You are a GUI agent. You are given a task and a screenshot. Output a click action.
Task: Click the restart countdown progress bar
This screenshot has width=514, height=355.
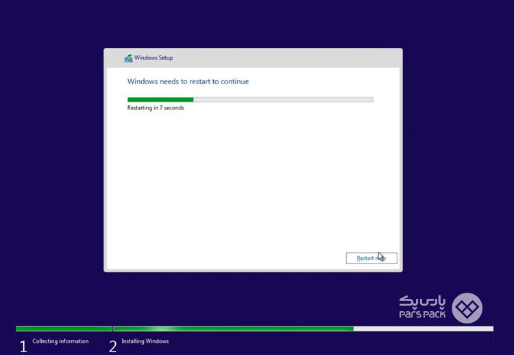pyautogui.click(x=250, y=99)
